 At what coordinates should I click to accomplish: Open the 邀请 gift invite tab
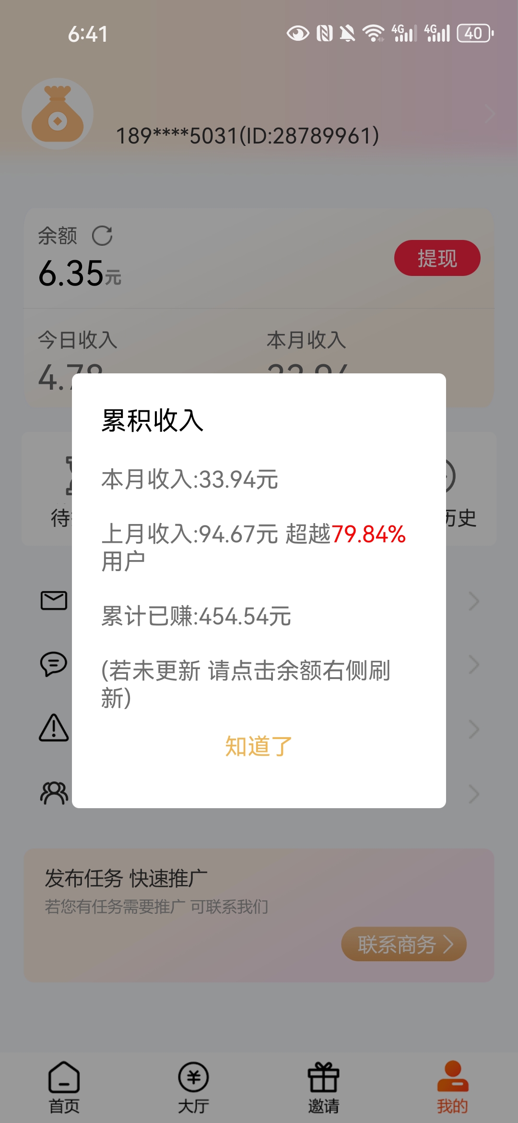[x=323, y=1087]
